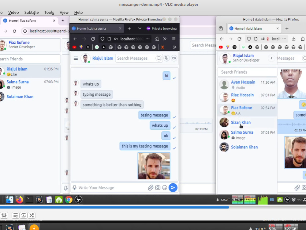The width and height of the screenshot is (306, 230).
Task: Select the Home | salma surna tab
Action: coord(97,29)
